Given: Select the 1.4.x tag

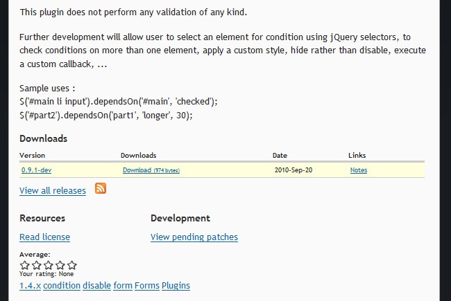Looking at the screenshot, I should (30, 286).
